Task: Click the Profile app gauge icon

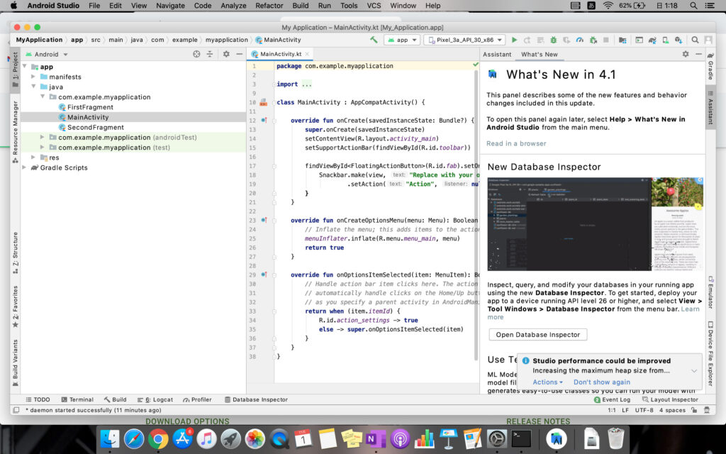Action: 579,40
